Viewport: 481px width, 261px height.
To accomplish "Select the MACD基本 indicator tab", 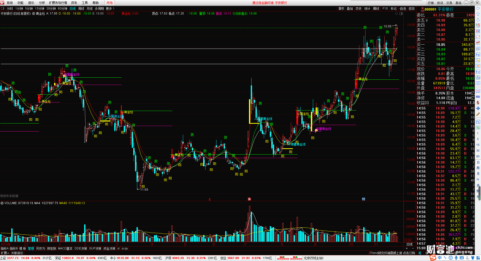I will tap(65, 248).
